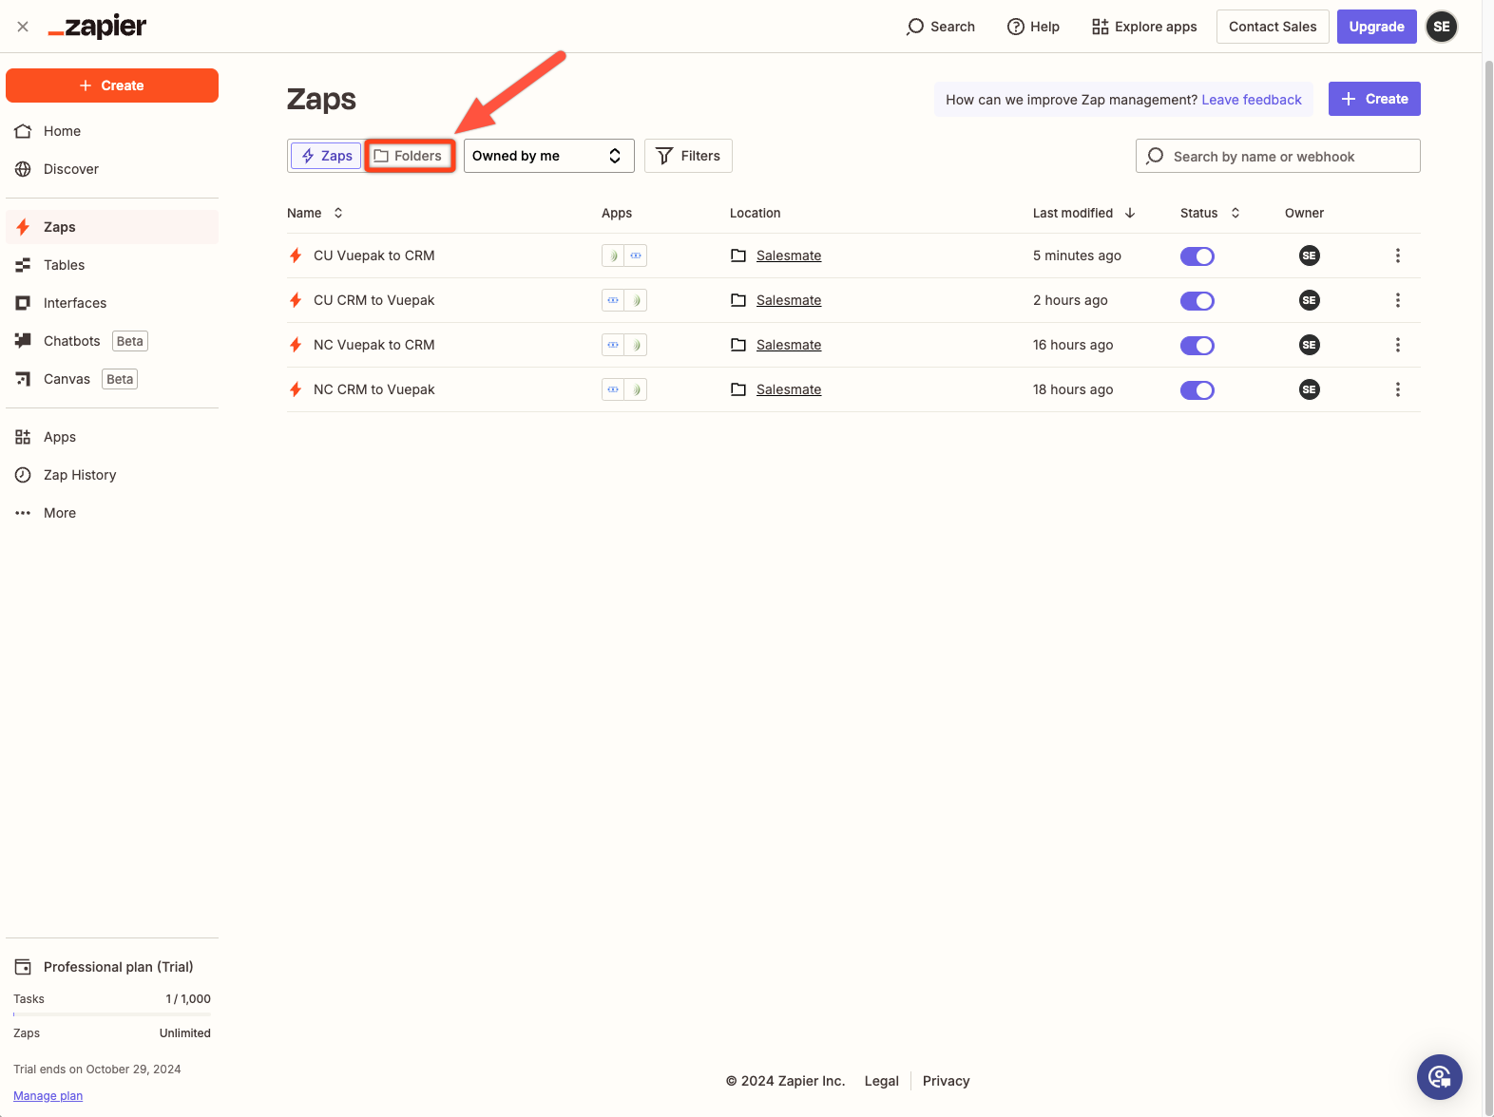Open three-dot menu for NC CRM to Vuepak
This screenshot has height=1117, width=1494.
(1397, 389)
